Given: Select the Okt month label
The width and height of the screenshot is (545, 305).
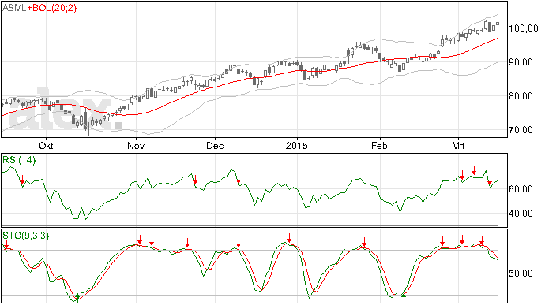Looking at the screenshot, I should [46, 145].
